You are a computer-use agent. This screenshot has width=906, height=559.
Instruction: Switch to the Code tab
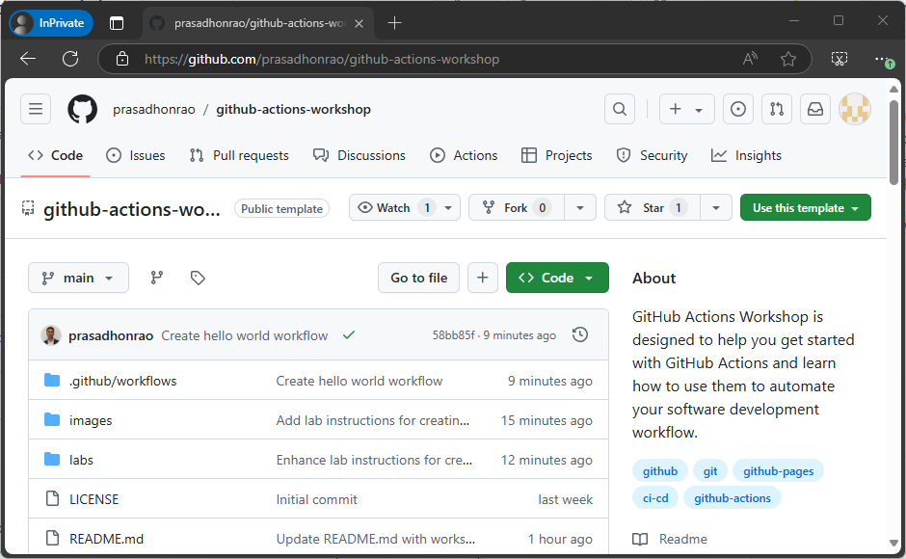pyautogui.click(x=56, y=155)
